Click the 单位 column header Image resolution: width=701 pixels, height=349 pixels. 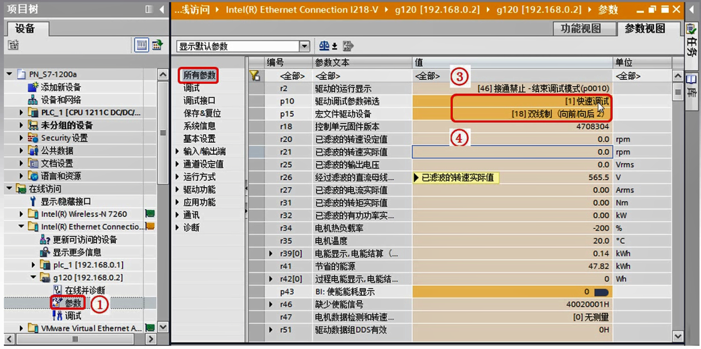pyautogui.click(x=643, y=62)
